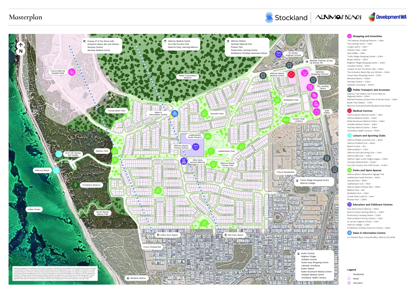
Task: Select the Education legend colour swatch
Action: click(349, 283)
